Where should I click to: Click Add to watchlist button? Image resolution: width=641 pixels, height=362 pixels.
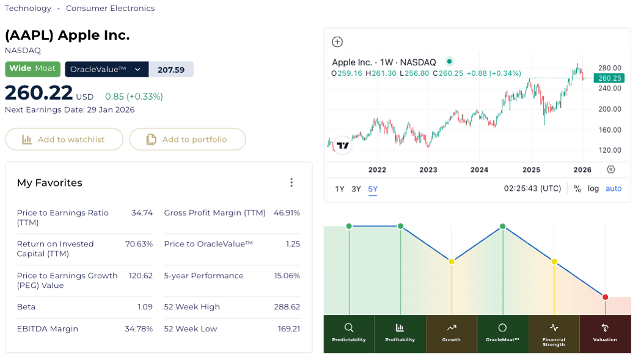(x=64, y=139)
